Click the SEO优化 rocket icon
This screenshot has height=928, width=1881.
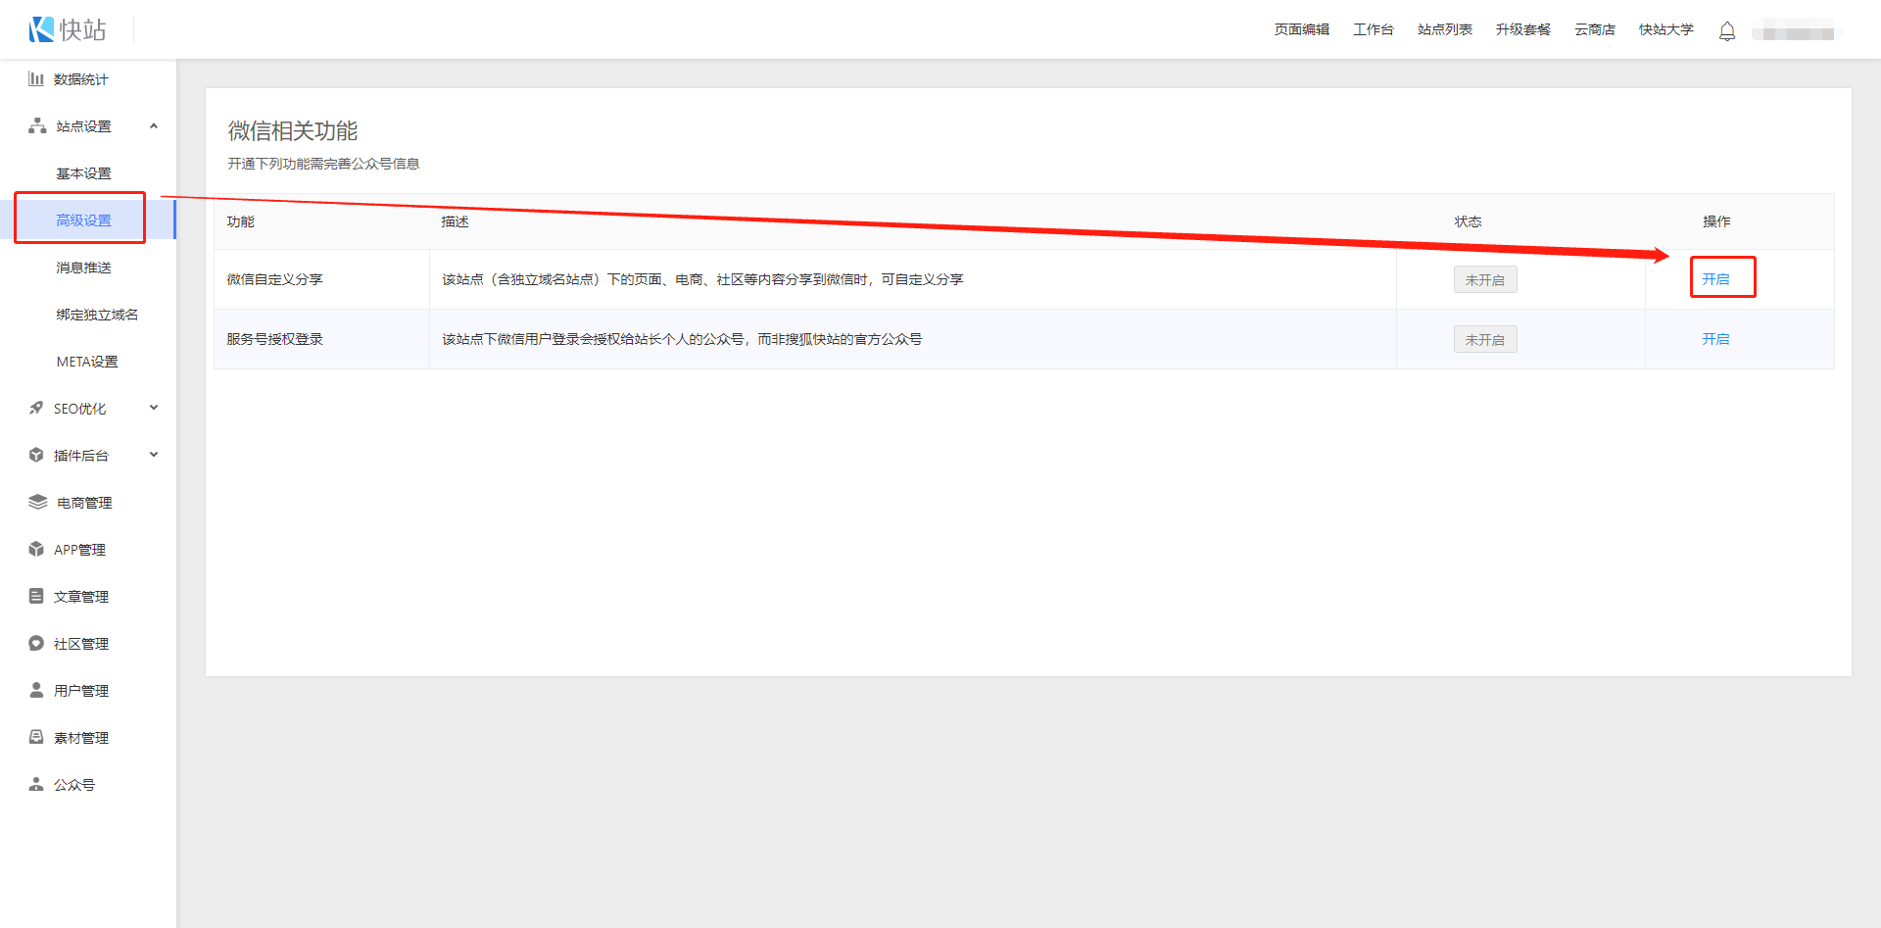pyautogui.click(x=36, y=409)
